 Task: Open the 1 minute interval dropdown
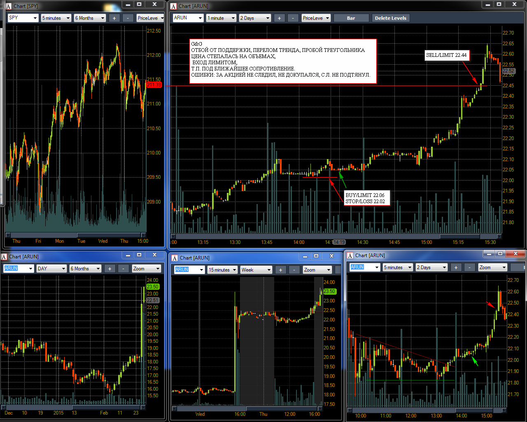point(222,18)
